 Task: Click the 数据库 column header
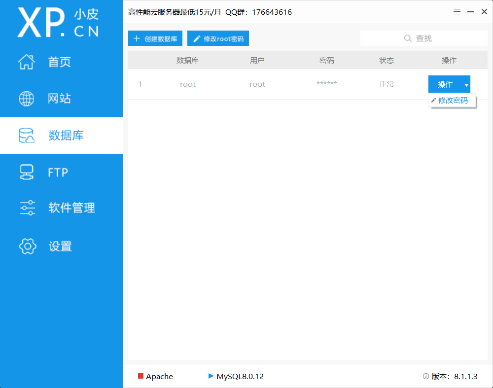pos(187,60)
